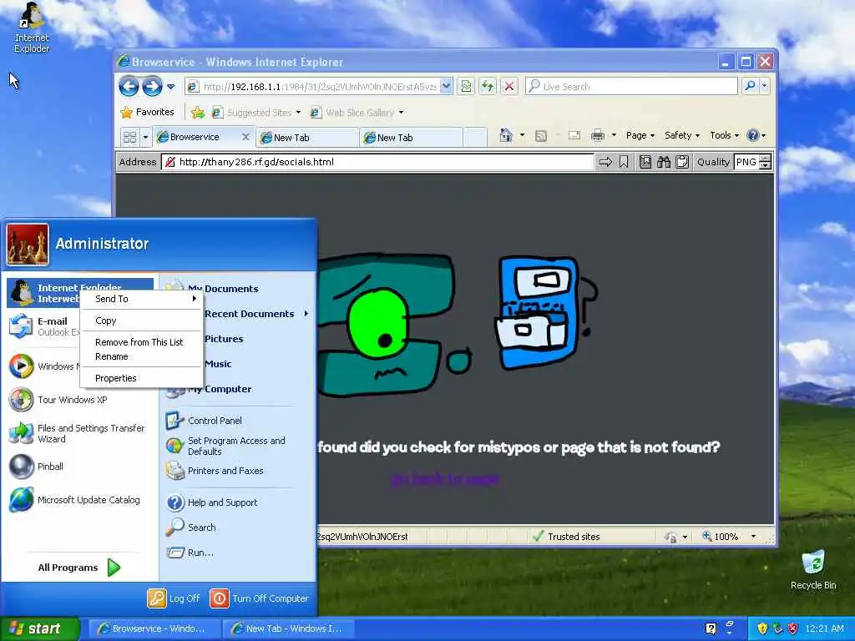Image resolution: width=855 pixels, height=641 pixels.
Task: Click the Go arrow next to Address
Action: 605,162
